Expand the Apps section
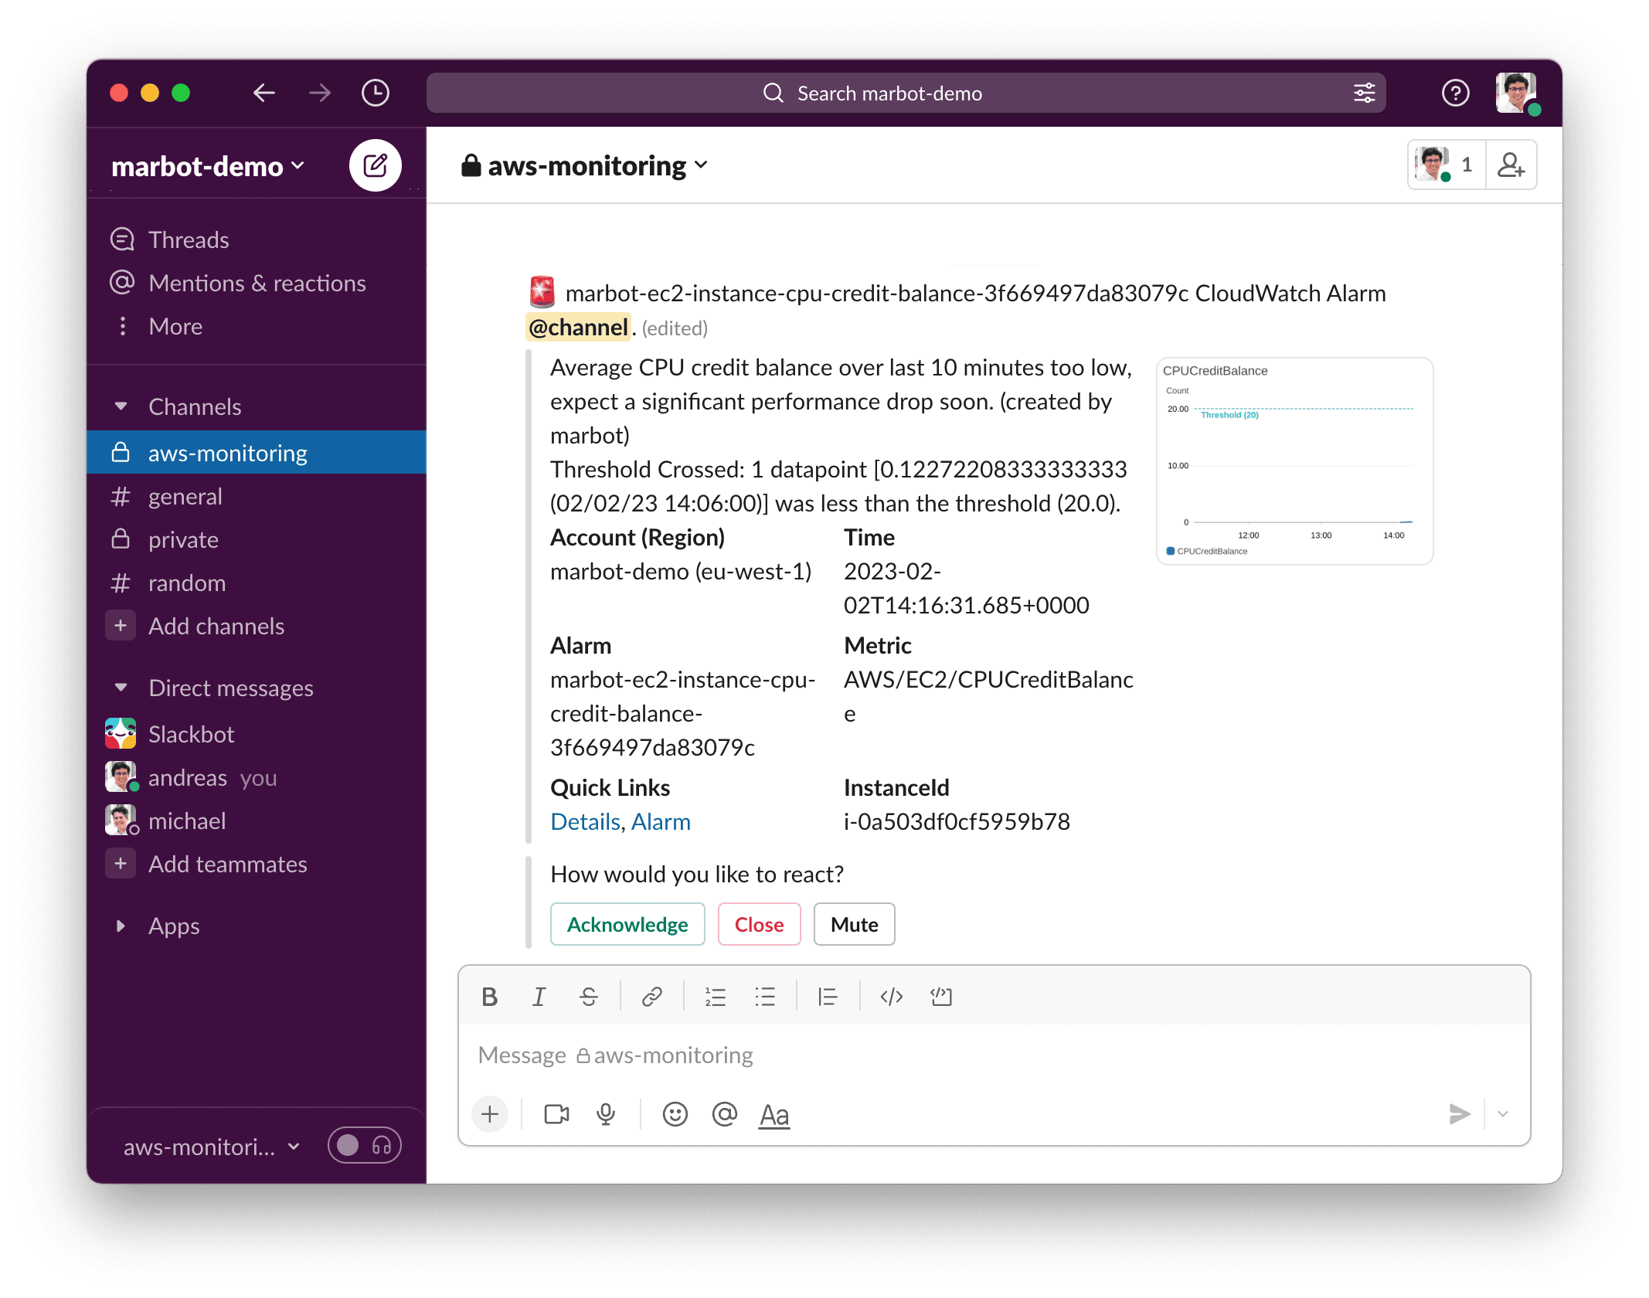Screen dimensions: 1649x1298 (121, 926)
